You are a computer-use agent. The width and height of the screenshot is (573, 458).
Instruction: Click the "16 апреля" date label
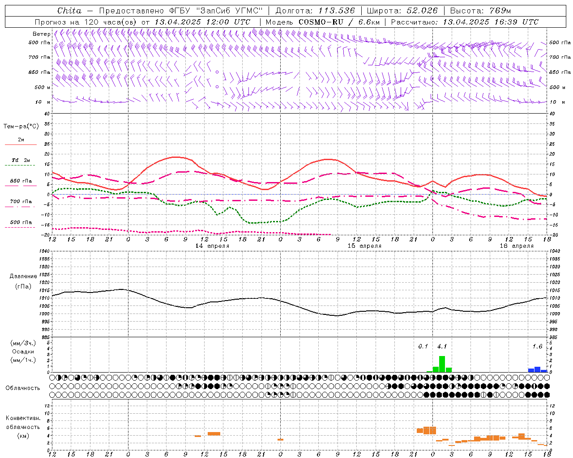(x=517, y=246)
